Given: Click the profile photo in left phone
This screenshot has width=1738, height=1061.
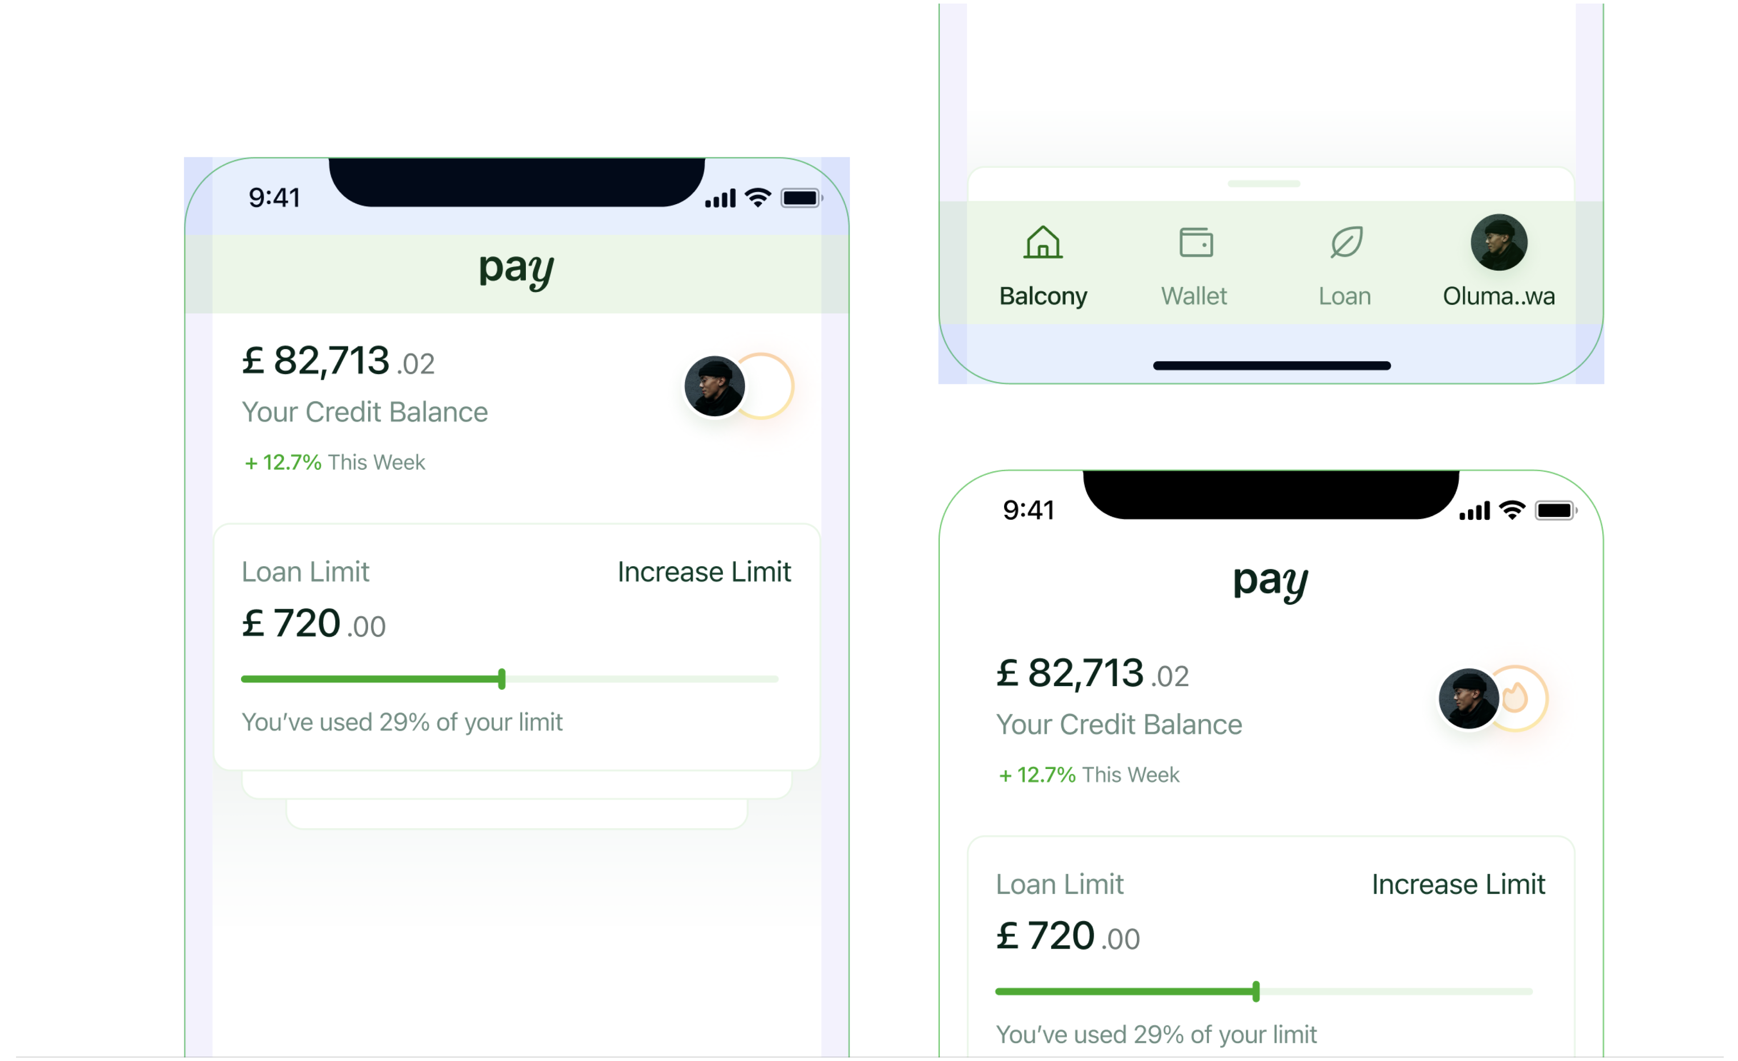Looking at the screenshot, I should (714, 386).
